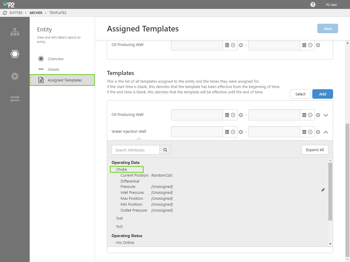
Task: Switch to the Details section
Action: pos(53,69)
